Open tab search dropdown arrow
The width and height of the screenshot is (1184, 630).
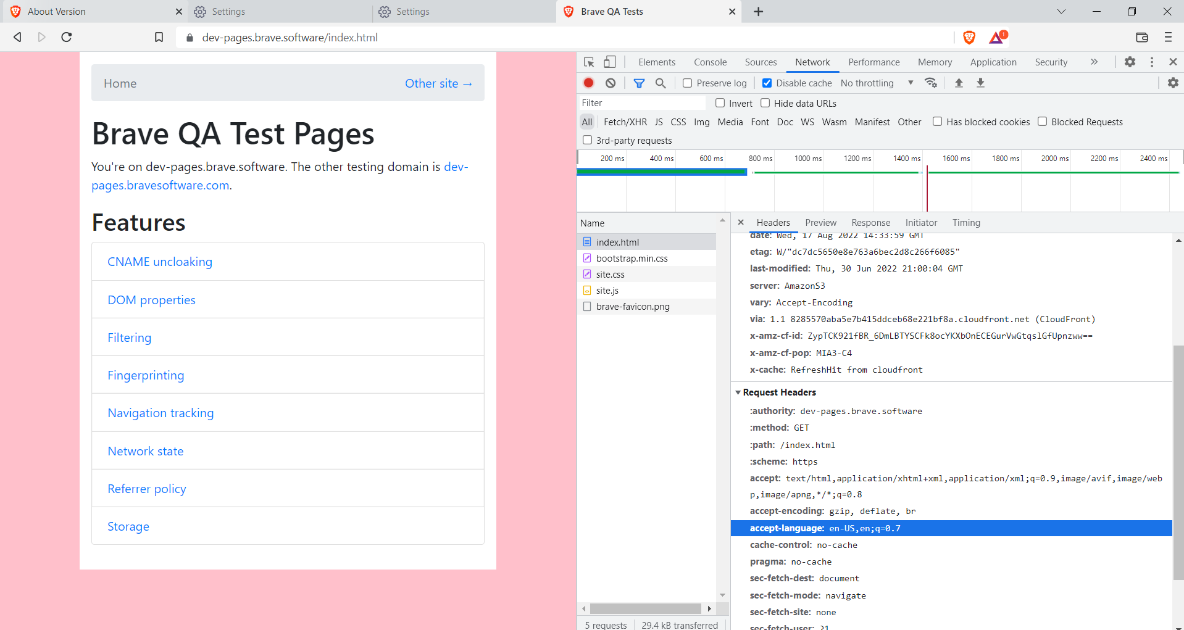[x=1061, y=12]
